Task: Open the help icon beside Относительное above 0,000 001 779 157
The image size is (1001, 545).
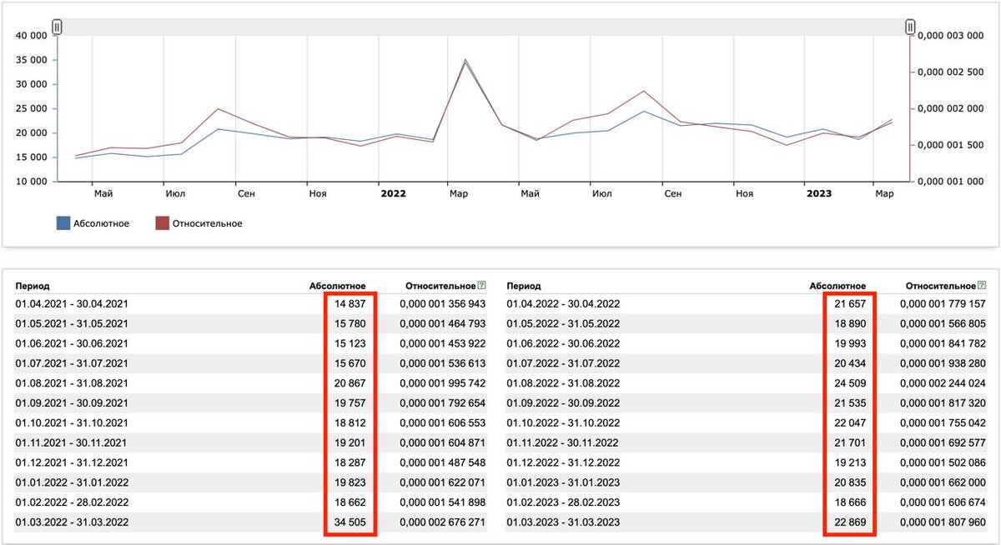Action: 982,286
